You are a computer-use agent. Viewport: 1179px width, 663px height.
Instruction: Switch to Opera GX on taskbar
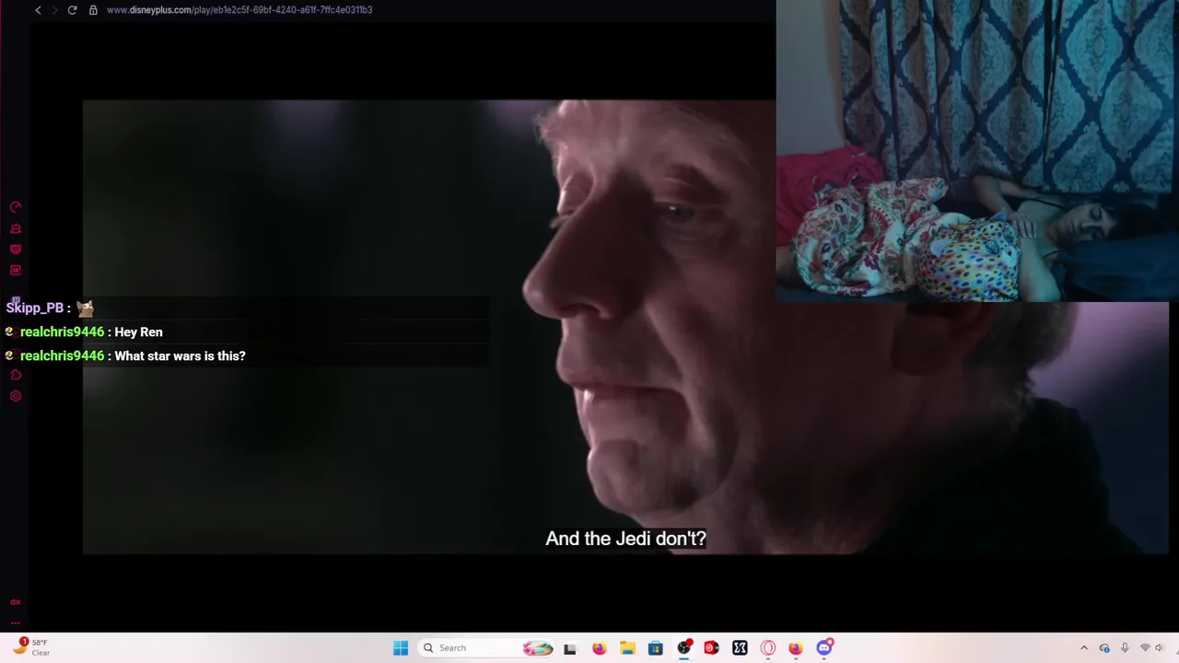click(x=768, y=648)
